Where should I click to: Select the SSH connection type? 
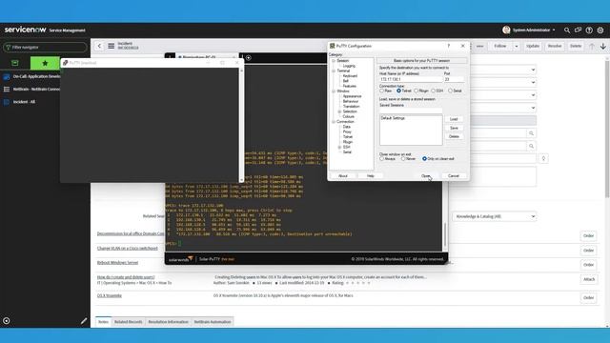tap(433, 91)
